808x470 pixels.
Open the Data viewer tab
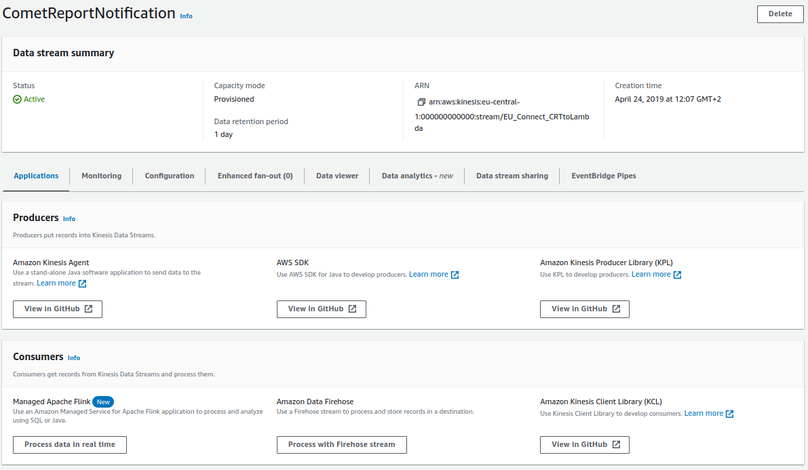337,176
